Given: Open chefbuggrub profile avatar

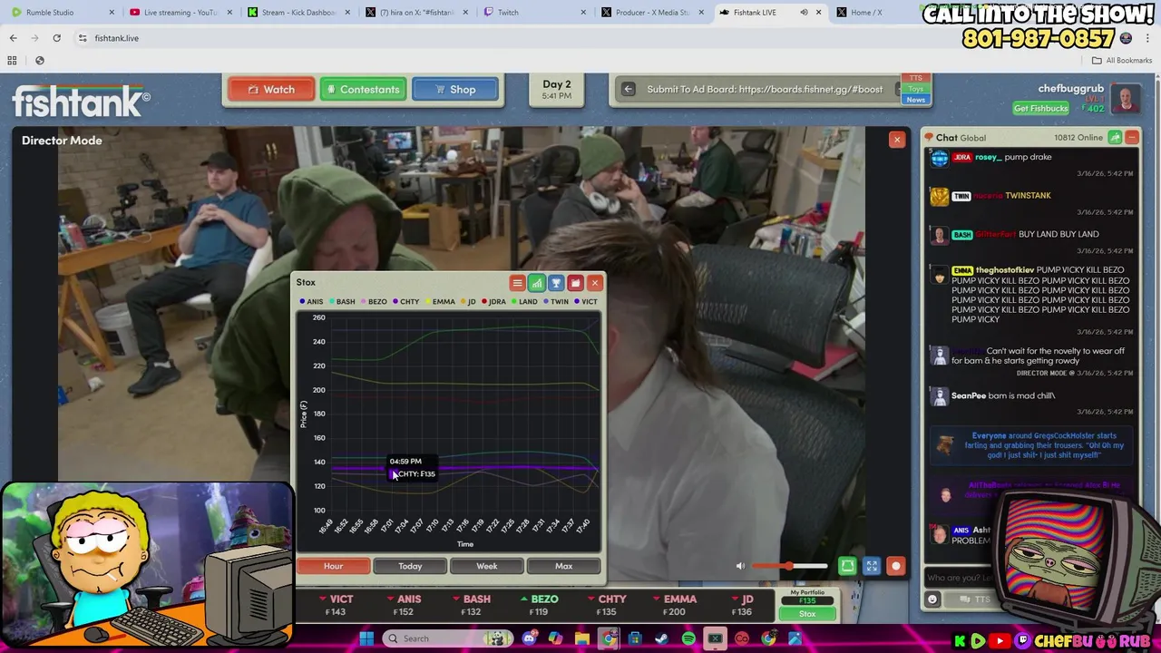Looking at the screenshot, I should 1126,99.
